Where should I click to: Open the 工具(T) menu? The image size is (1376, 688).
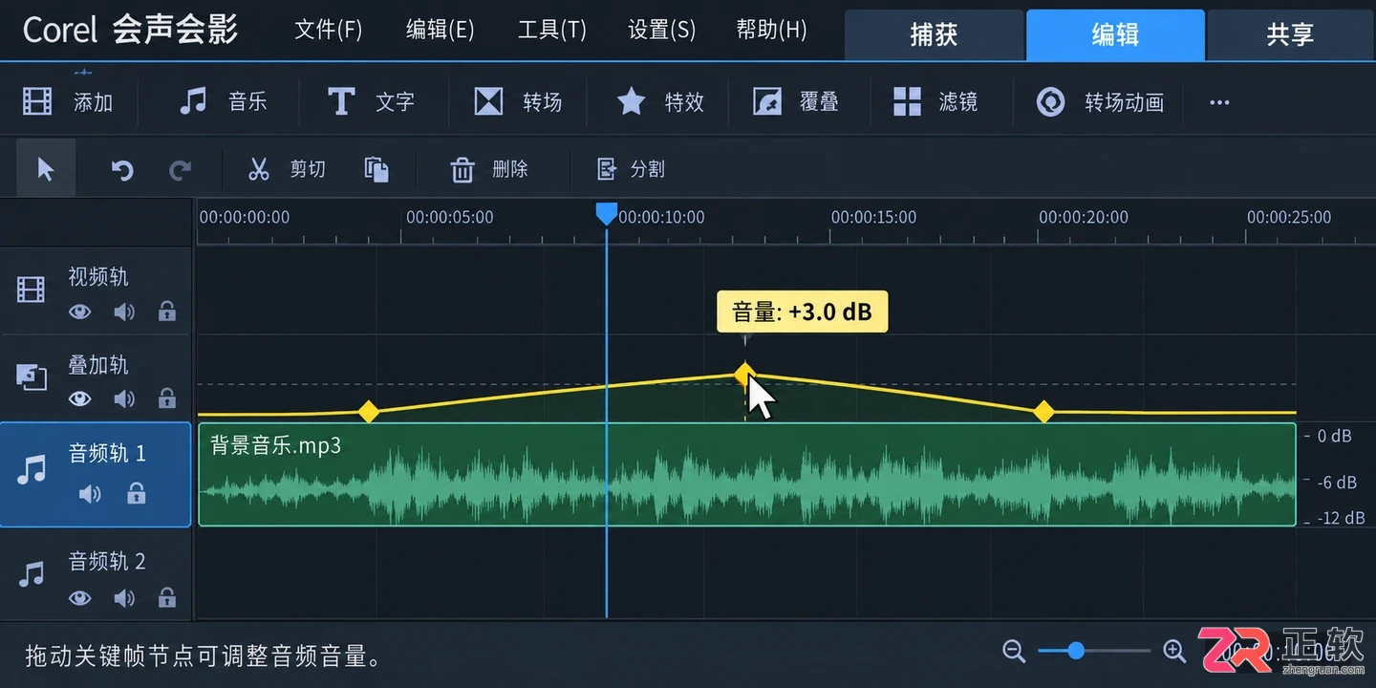click(x=551, y=30)
